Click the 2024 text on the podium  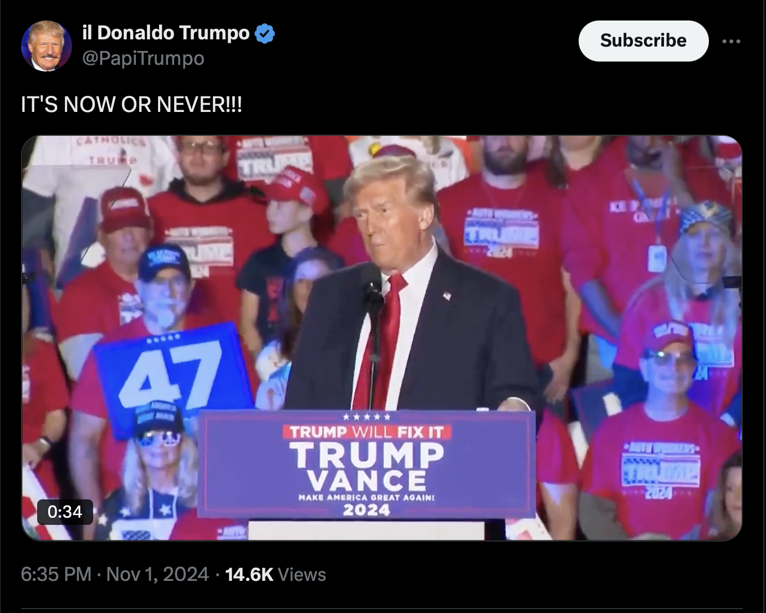click(366, 509)
